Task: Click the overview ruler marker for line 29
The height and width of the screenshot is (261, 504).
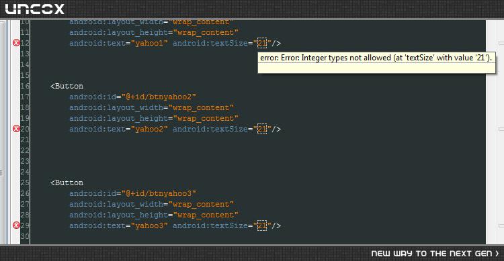Action: (501, 225)
